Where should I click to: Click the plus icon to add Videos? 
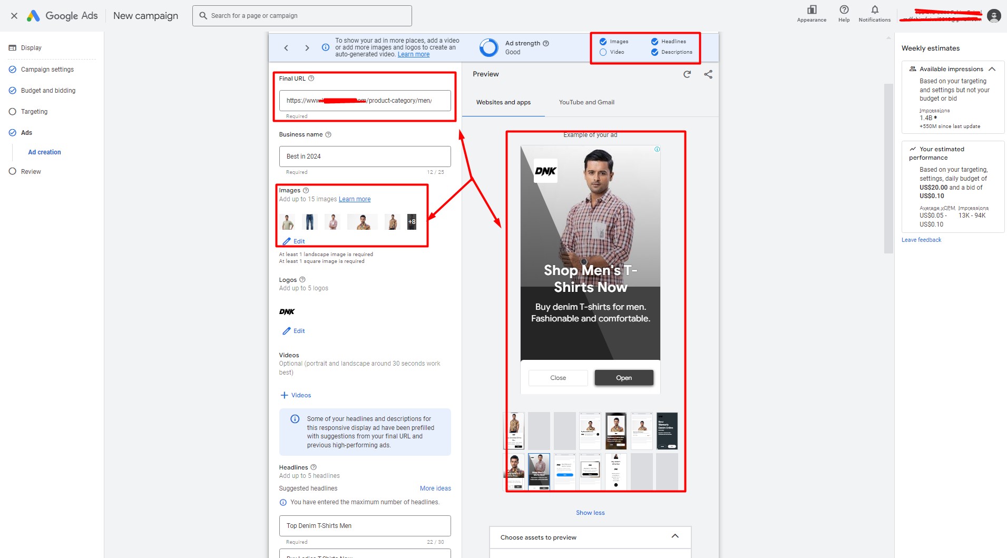(x=285, y=395)
